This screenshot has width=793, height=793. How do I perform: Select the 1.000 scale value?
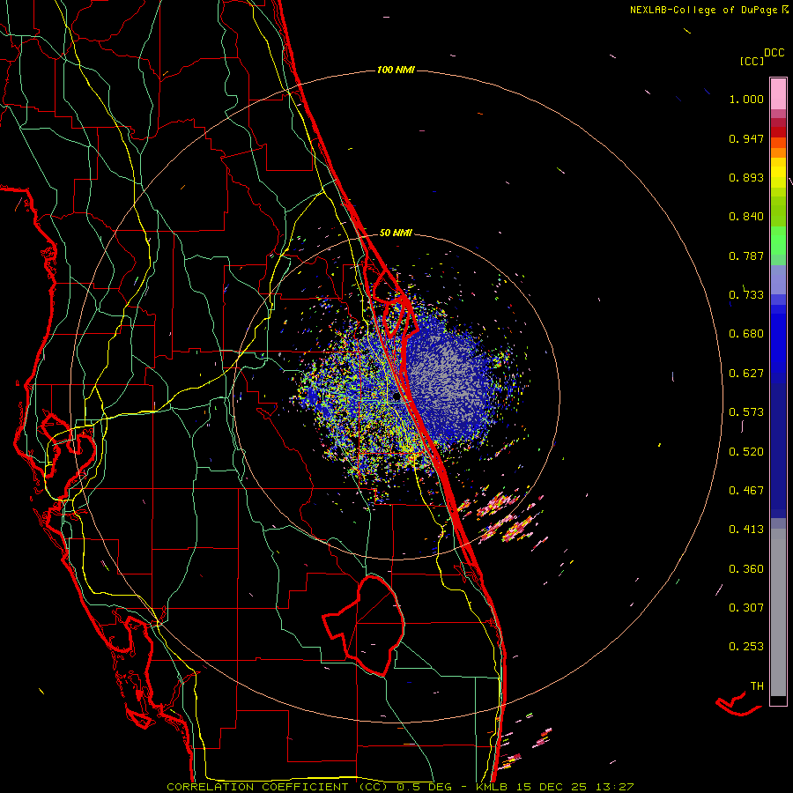click(746, 100)
